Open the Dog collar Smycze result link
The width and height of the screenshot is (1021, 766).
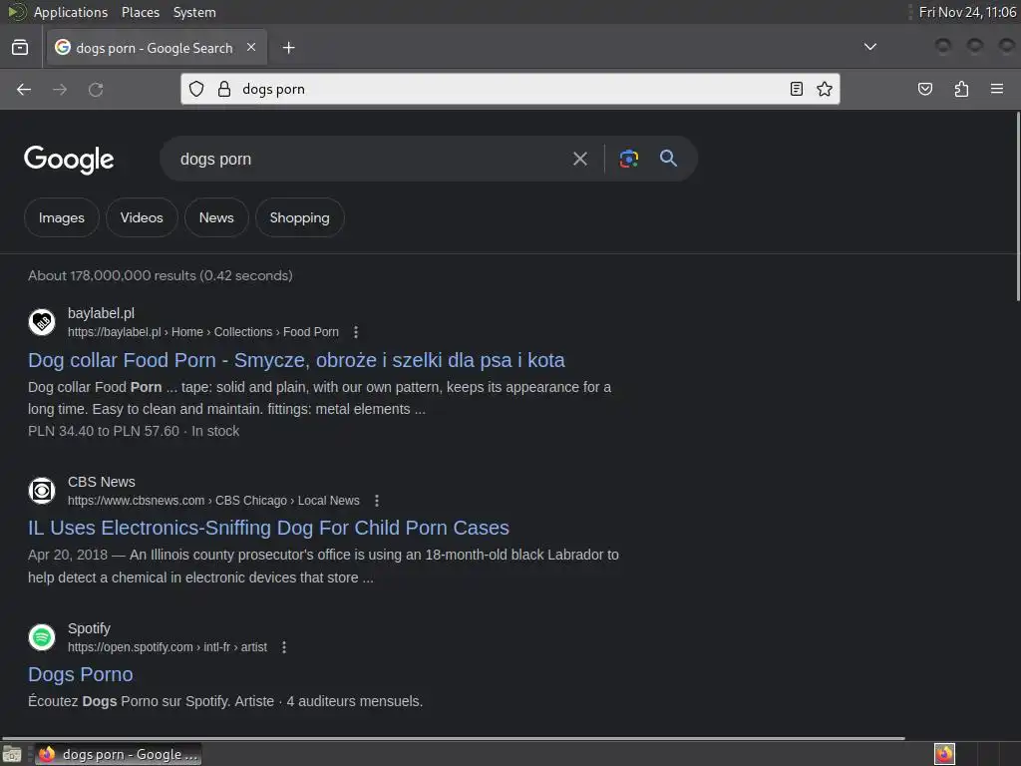(296, 360)
